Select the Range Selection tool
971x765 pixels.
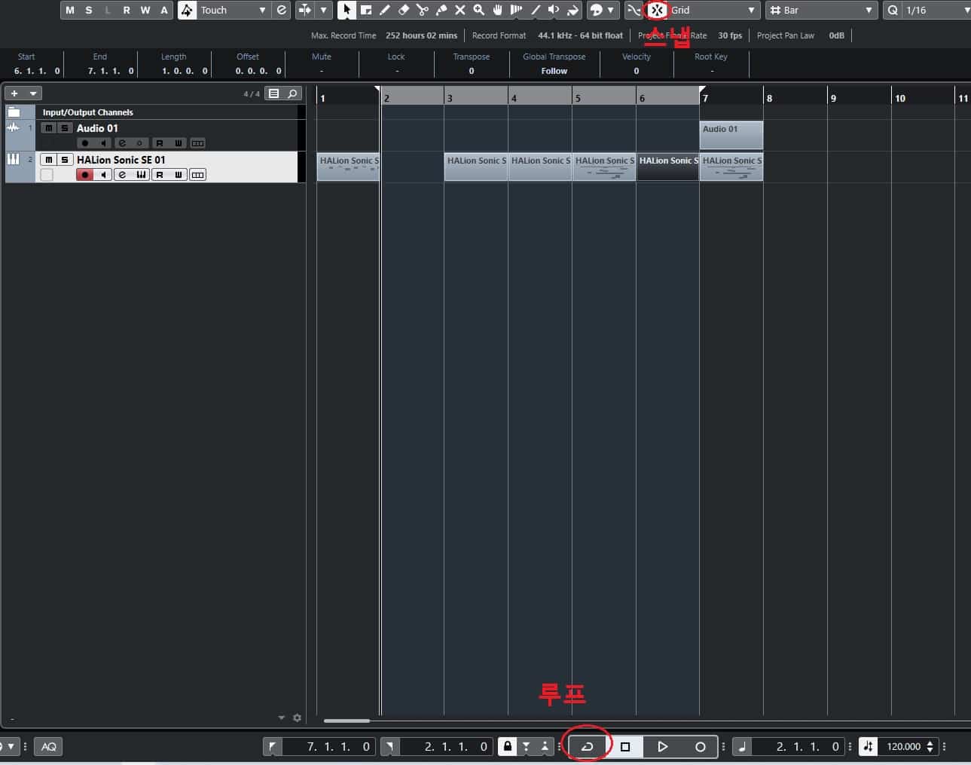point(366,10)
